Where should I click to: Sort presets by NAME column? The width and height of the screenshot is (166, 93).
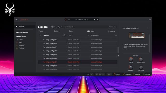[x=46, y=35]
